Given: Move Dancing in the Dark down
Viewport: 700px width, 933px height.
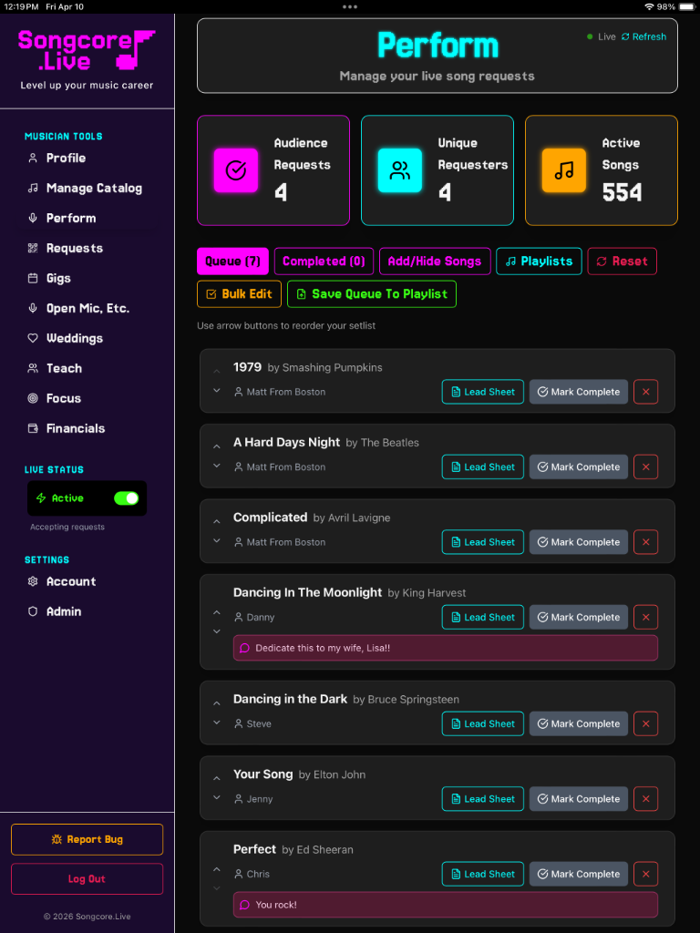Looking at the screenshot, I should pos(217,723).
